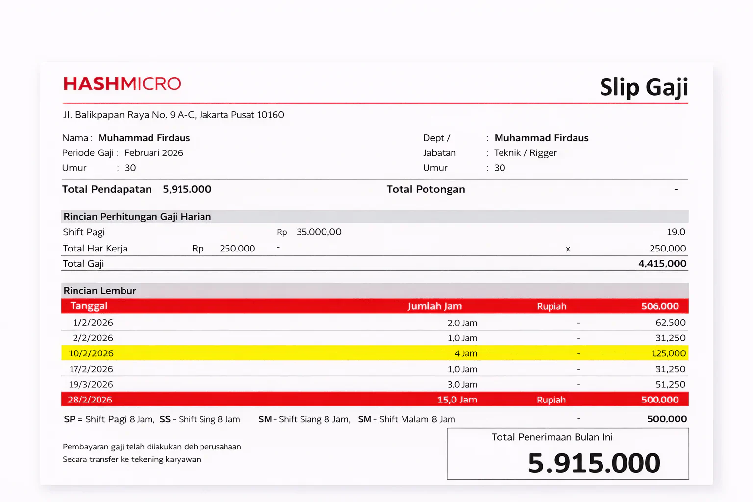Viewport: 753px width, 502px height.
Task: Select 'Rincian Perhitungan Gaji Harian' header
Action: 137,217
